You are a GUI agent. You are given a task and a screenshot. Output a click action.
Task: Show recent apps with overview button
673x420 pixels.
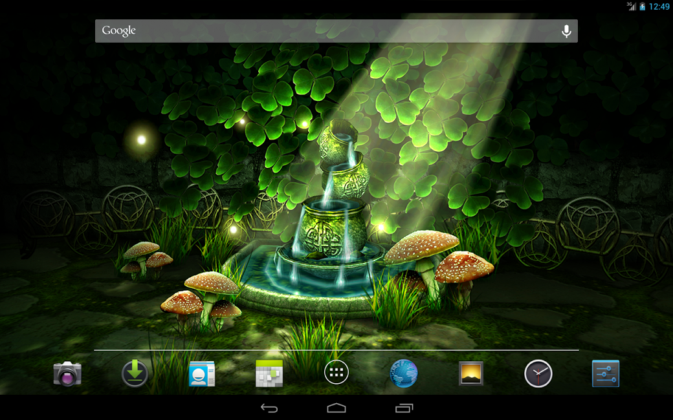coord(404,408)
